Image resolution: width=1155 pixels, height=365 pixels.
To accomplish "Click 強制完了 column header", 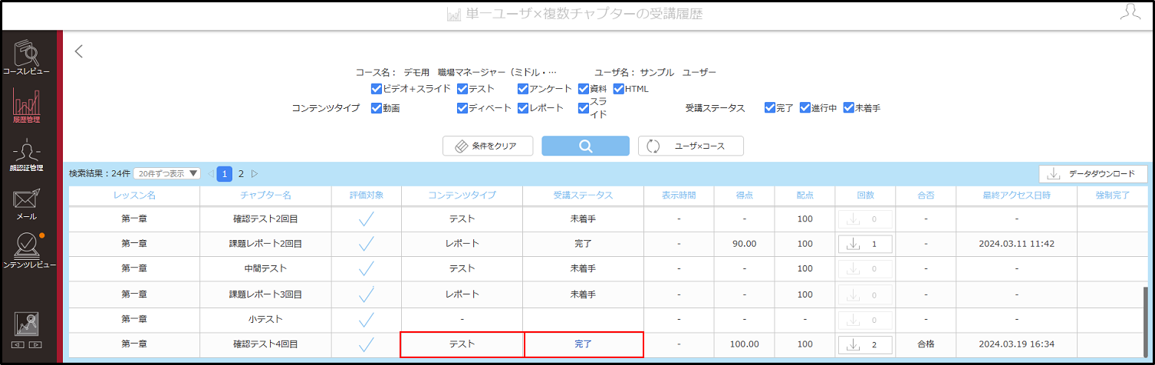I will click(1113, 196).
